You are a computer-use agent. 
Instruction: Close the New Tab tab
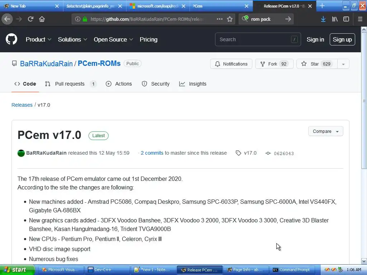[57, 6]
